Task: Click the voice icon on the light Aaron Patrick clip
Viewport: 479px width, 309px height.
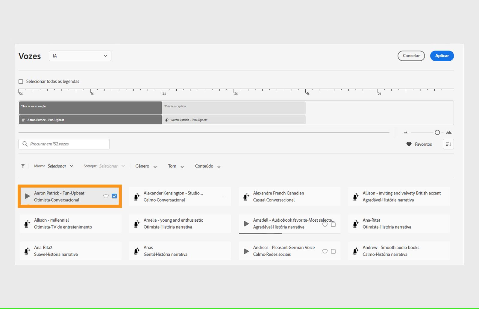Action: click(167, 120)
